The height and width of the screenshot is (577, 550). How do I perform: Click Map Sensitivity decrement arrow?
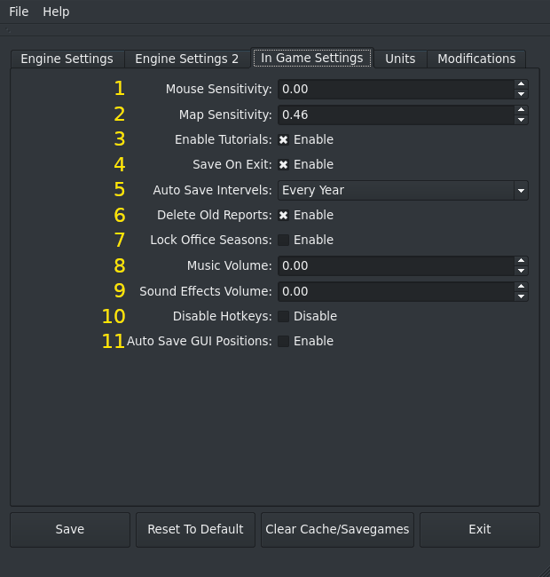(521, 119)
